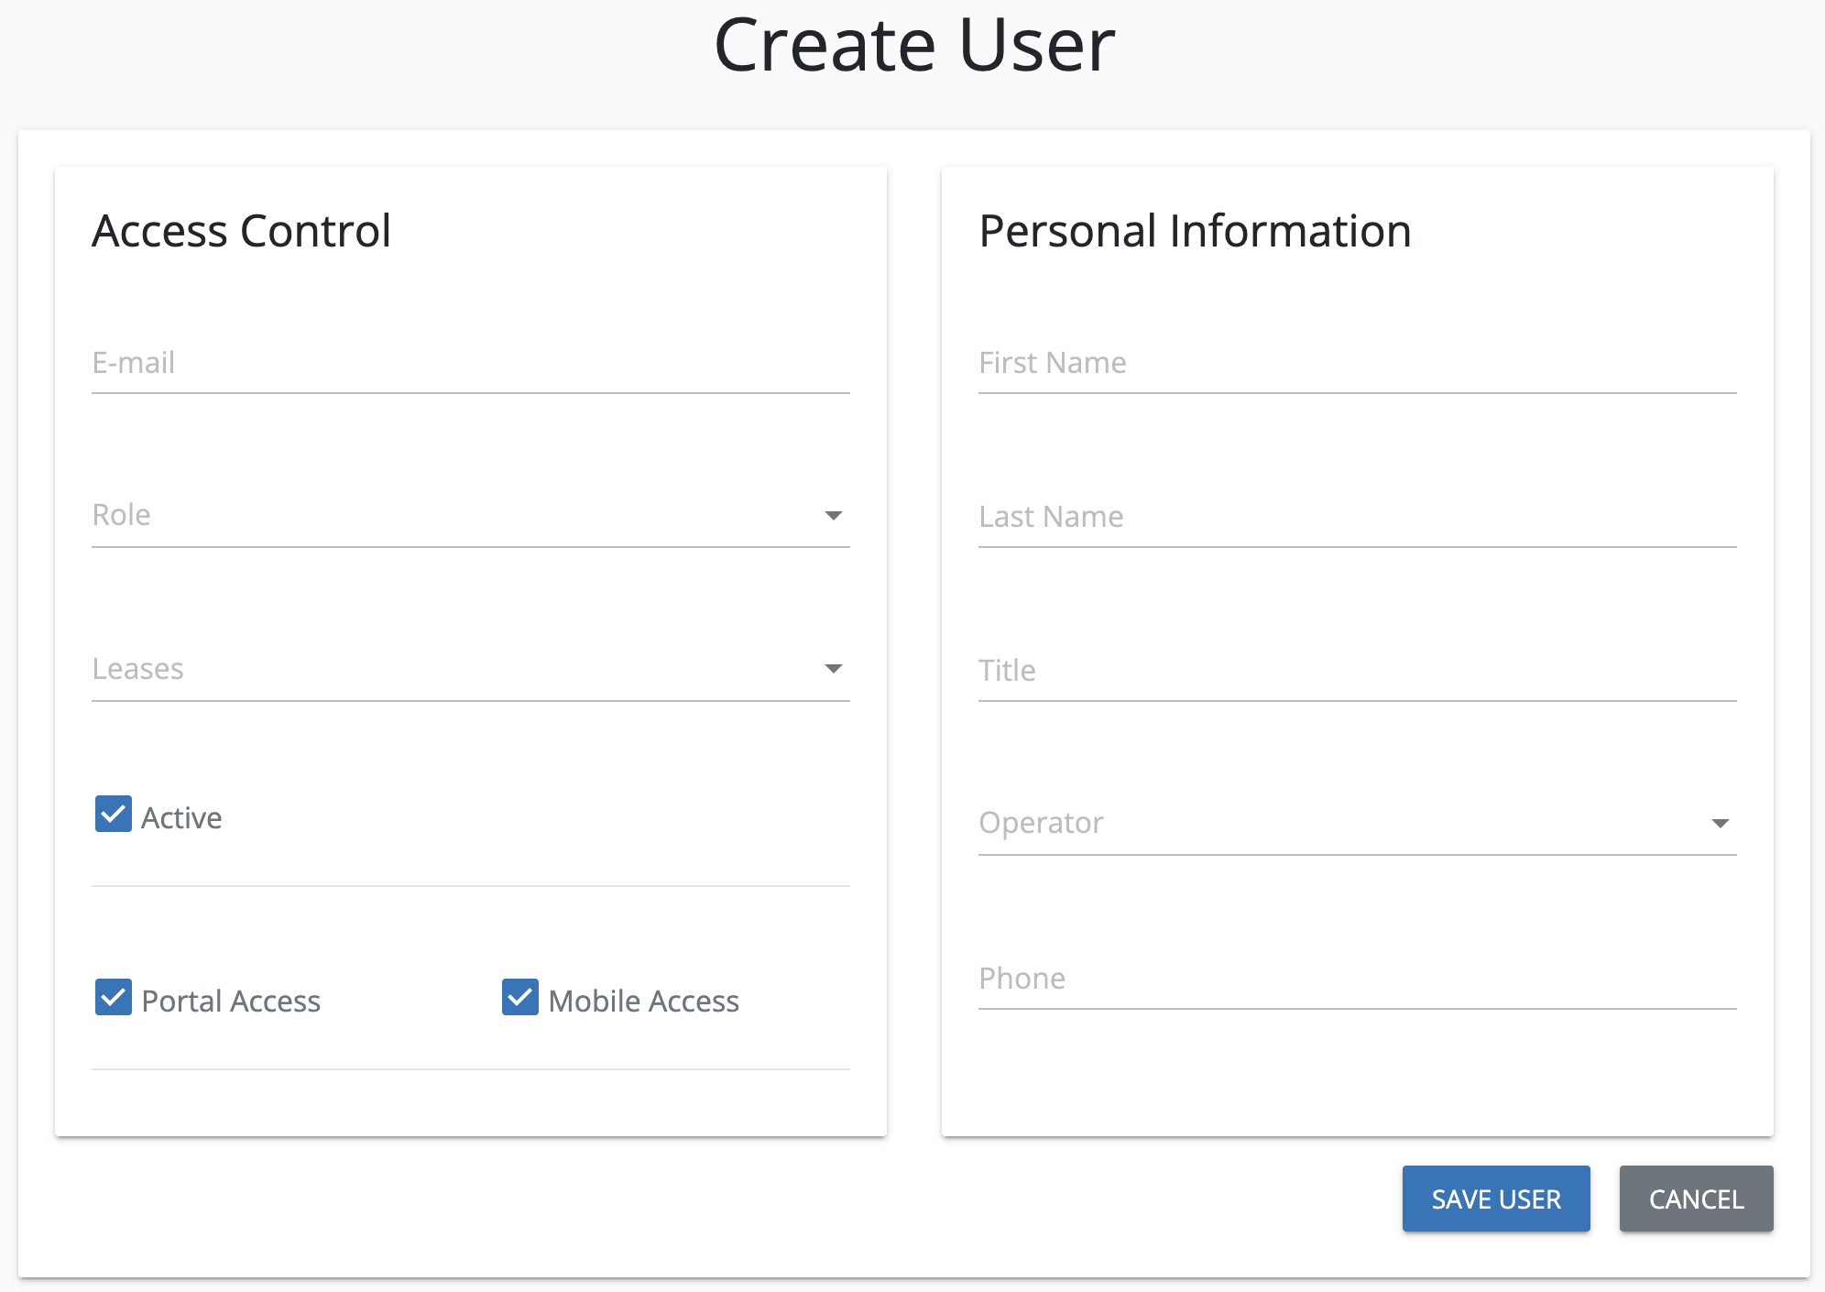Viewport: 1825px width, 1292px height.
Task: Expand the Leases dropdown
Action: pyautogui.click(x=458, y=669)
